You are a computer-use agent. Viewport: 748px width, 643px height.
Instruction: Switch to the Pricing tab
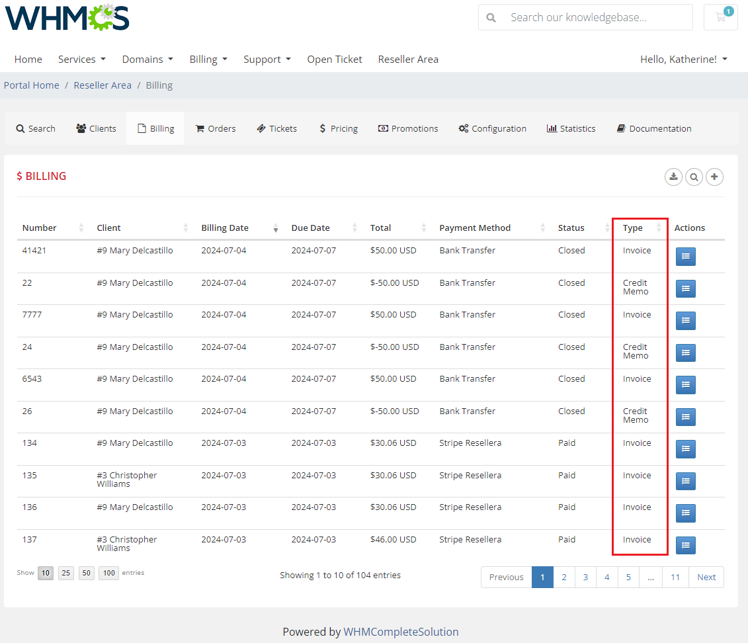(338, 128)
